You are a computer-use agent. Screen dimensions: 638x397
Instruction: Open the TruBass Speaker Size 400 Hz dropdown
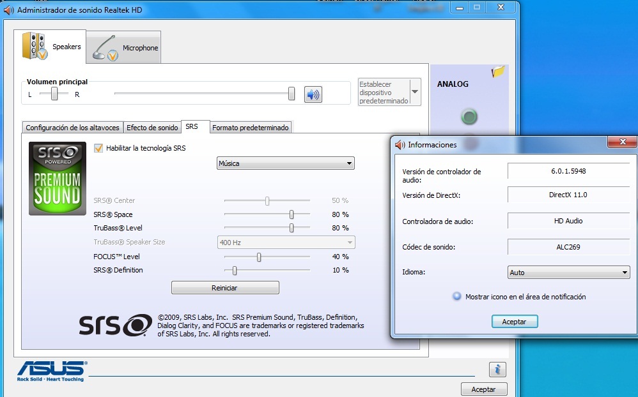[x=286, y=242]
